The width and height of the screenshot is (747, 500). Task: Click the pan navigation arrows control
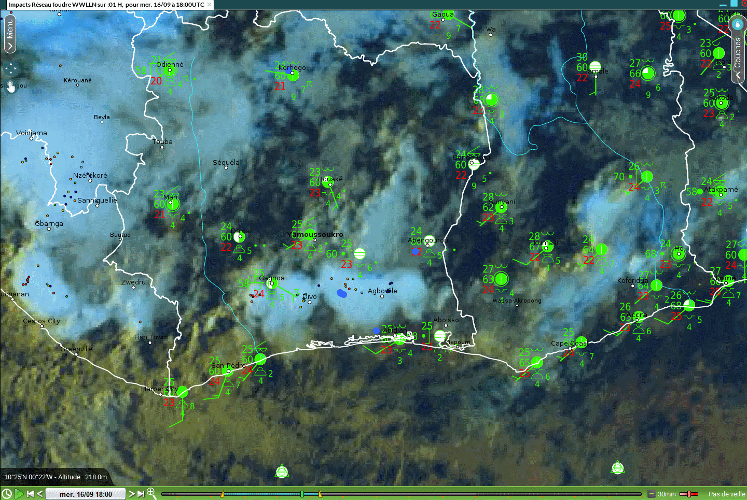(10, 68)
